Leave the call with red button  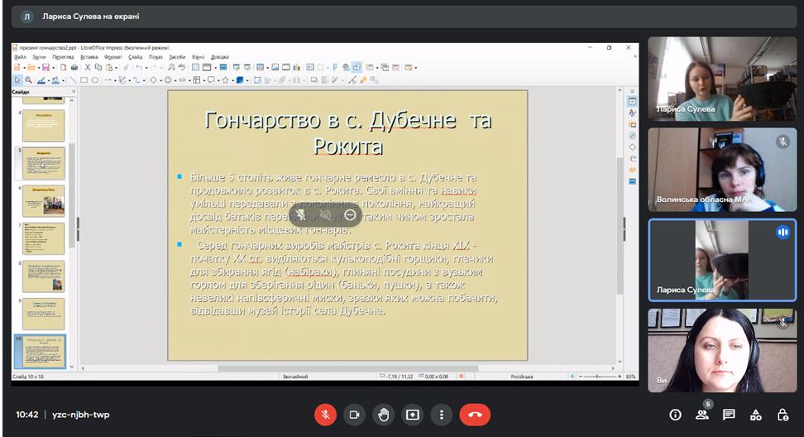coord(475,415)
